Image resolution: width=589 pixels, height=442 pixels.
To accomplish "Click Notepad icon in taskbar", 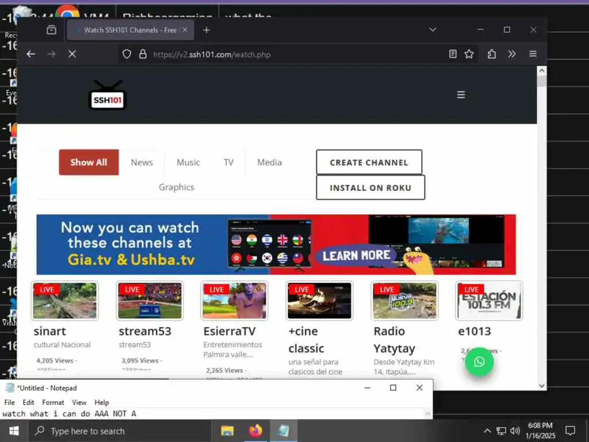I will click(284, 430).
